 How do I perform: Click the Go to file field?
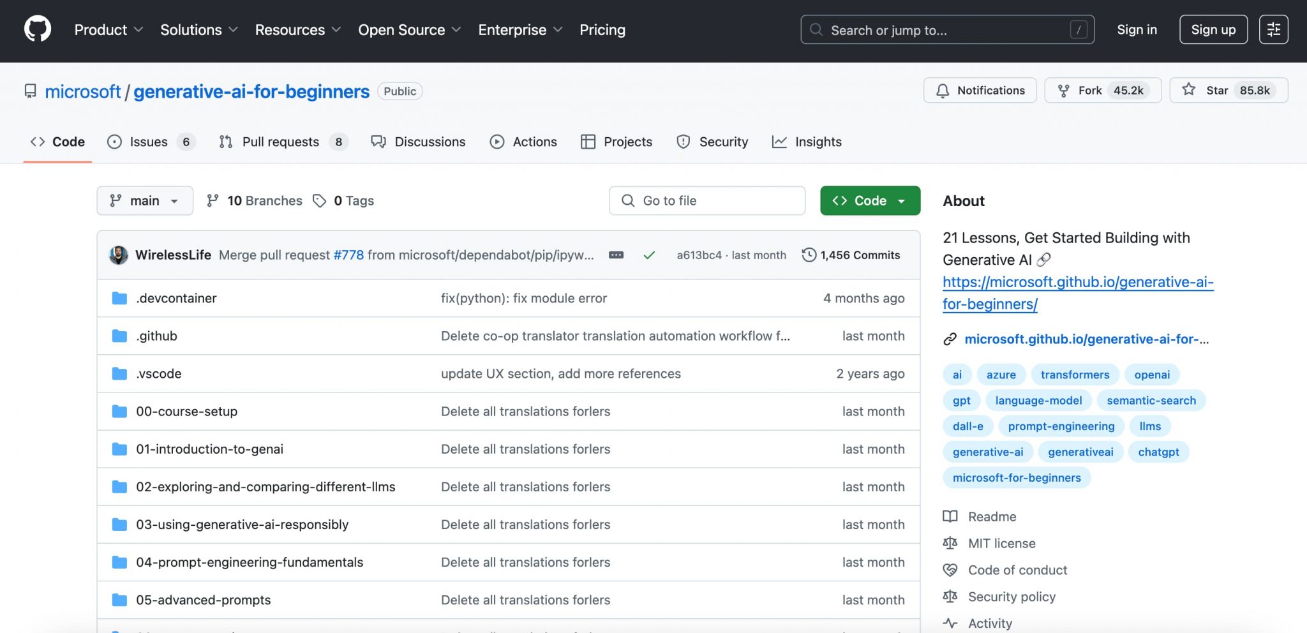click(x=706, y=201)
